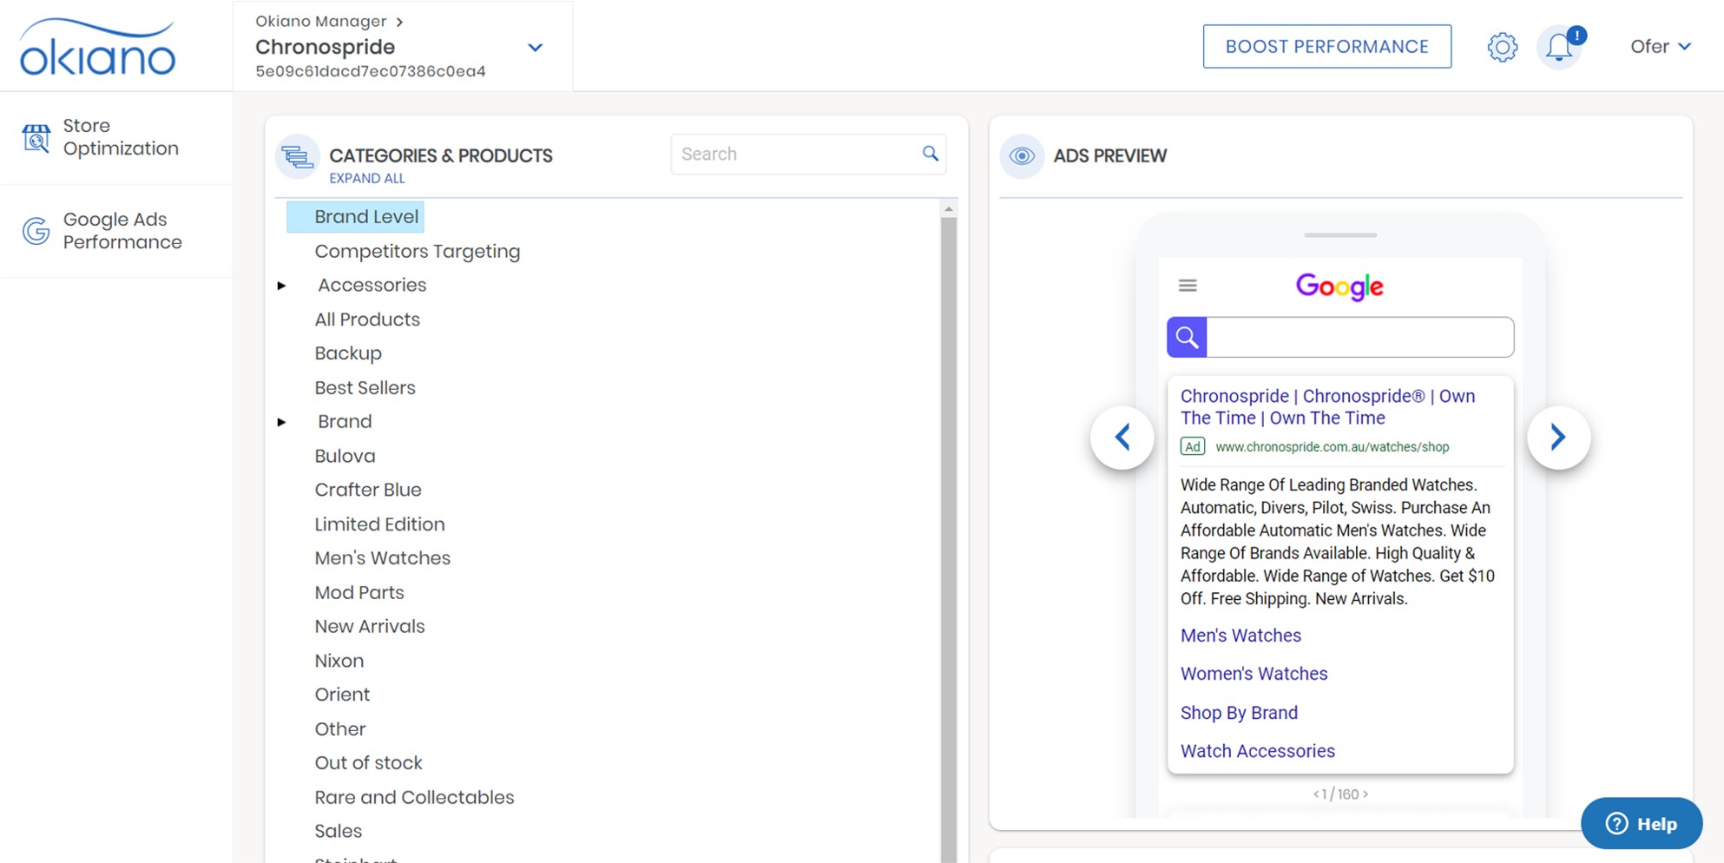The width and height of the screenshot is (1724, 863).
Task: Click the Okiano Manager breadcrumb
Action: (320, 21)
